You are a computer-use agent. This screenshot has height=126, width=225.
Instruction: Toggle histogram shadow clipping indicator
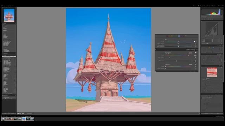click(202, 10)
